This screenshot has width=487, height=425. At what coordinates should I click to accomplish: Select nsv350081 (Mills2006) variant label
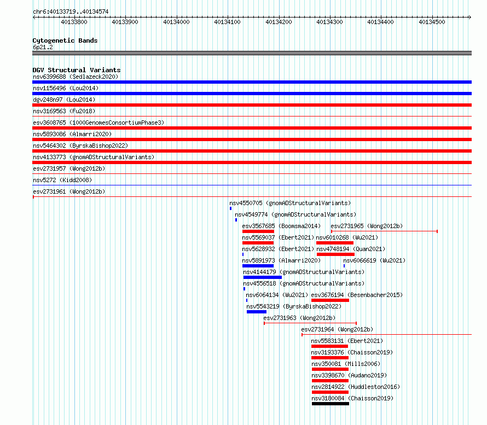(x=346, y=364)
